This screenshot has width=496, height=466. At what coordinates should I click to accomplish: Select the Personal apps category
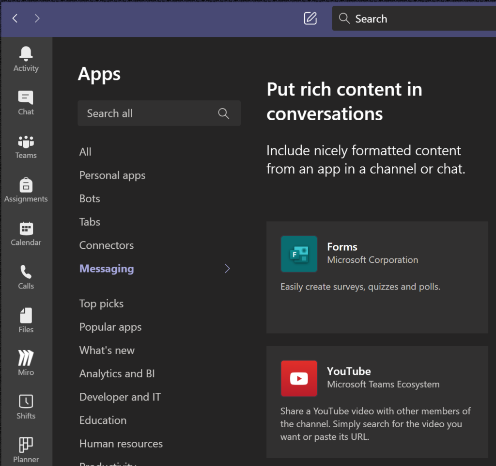(x=112, y=176)
